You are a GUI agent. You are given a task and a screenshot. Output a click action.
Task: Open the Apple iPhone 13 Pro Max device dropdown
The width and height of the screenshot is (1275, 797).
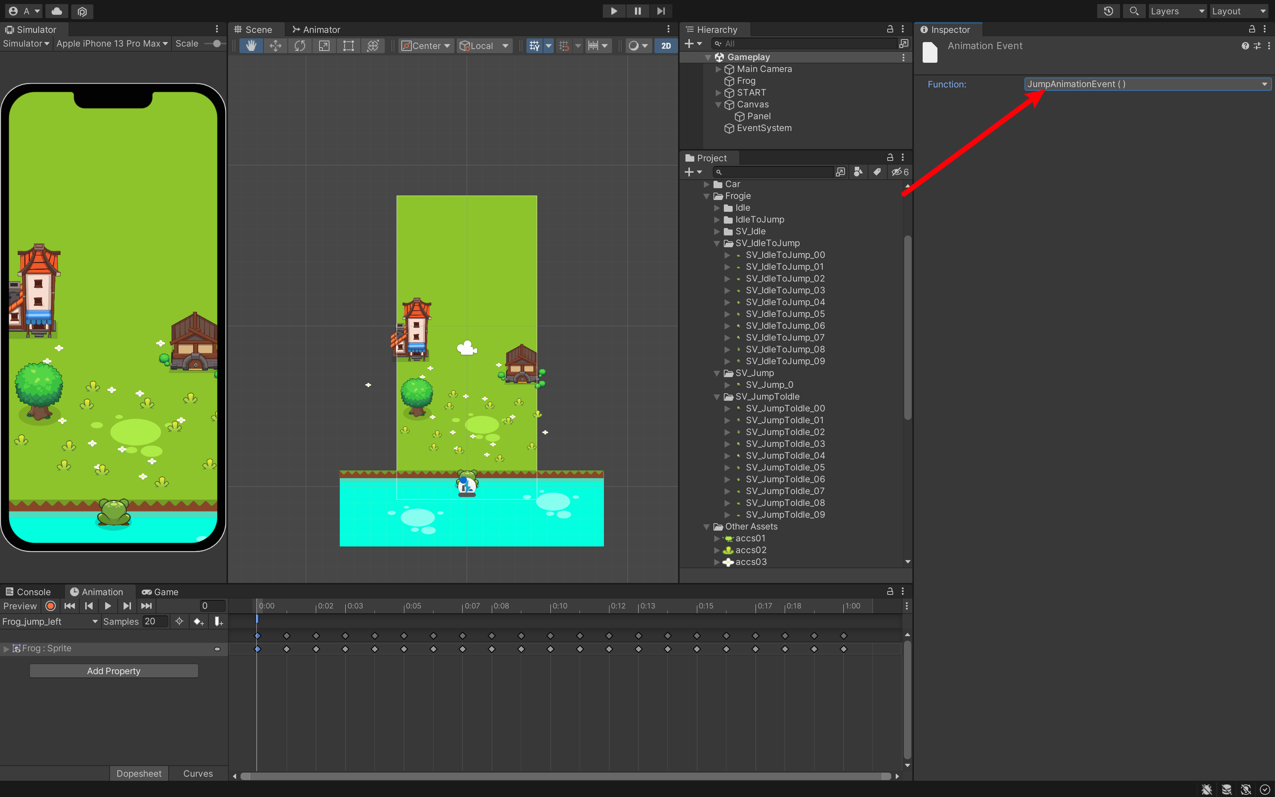(x=112, y=44)
